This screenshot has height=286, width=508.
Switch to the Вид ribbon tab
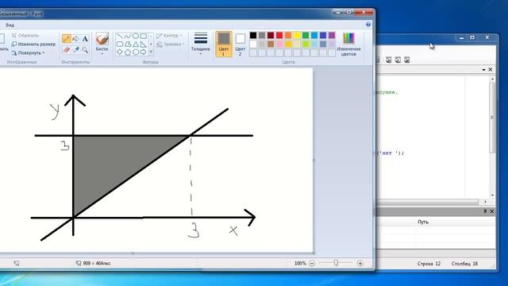click(10, 25)
